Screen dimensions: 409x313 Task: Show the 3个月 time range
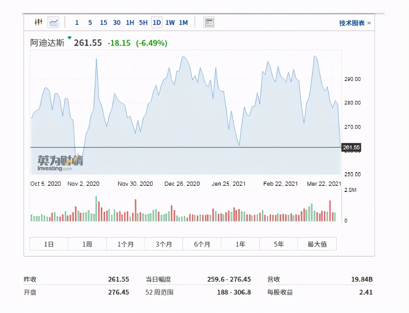pyautogui.click(x=164, y=244)
